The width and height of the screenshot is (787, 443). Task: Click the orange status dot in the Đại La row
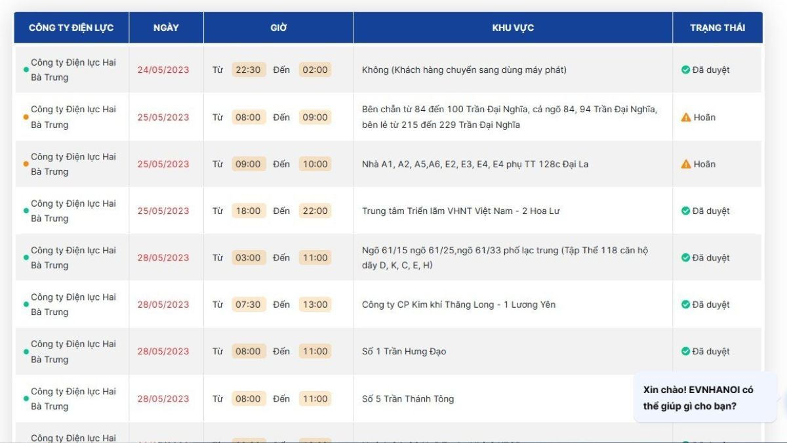point(26,164)
